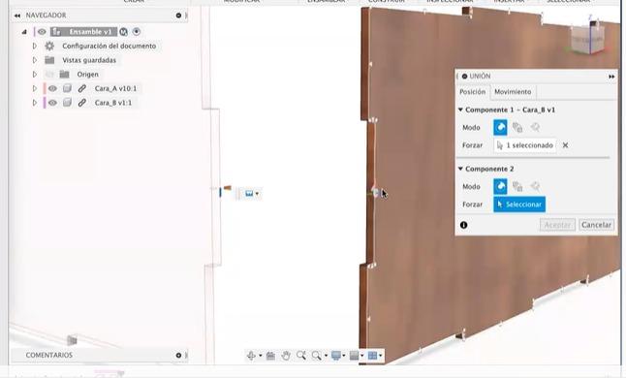Collapse the Componente 2 section
This screenshot has height=378, width=626.
point(460,169)
